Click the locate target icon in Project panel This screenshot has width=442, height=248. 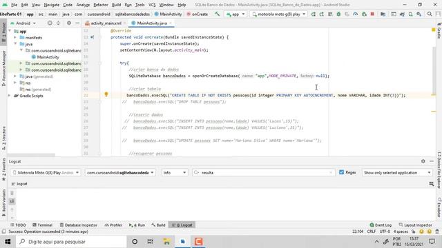pos(50,23)
